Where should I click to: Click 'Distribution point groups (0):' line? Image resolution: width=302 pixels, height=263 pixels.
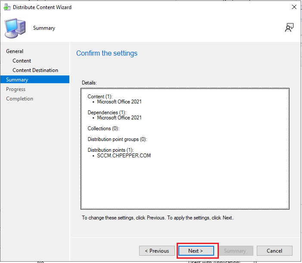[117, 139]
